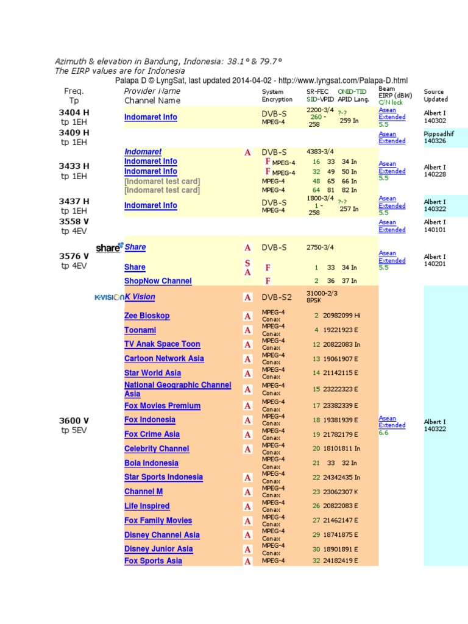468x624 pixels.
Task: Click the A icon for TV Anak Space Toon
Action: (x=247, y=345)
